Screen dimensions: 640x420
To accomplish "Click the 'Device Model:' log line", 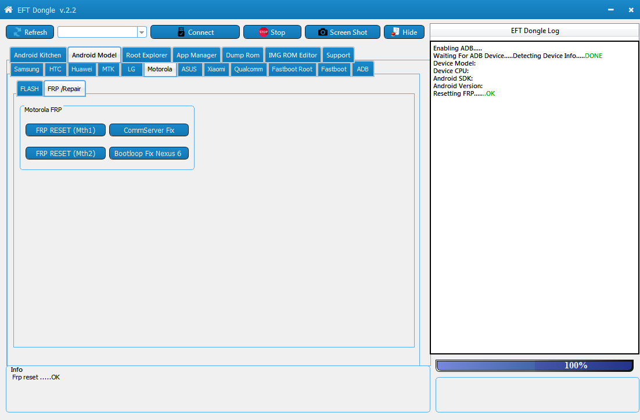I will [x=454, y=64].
